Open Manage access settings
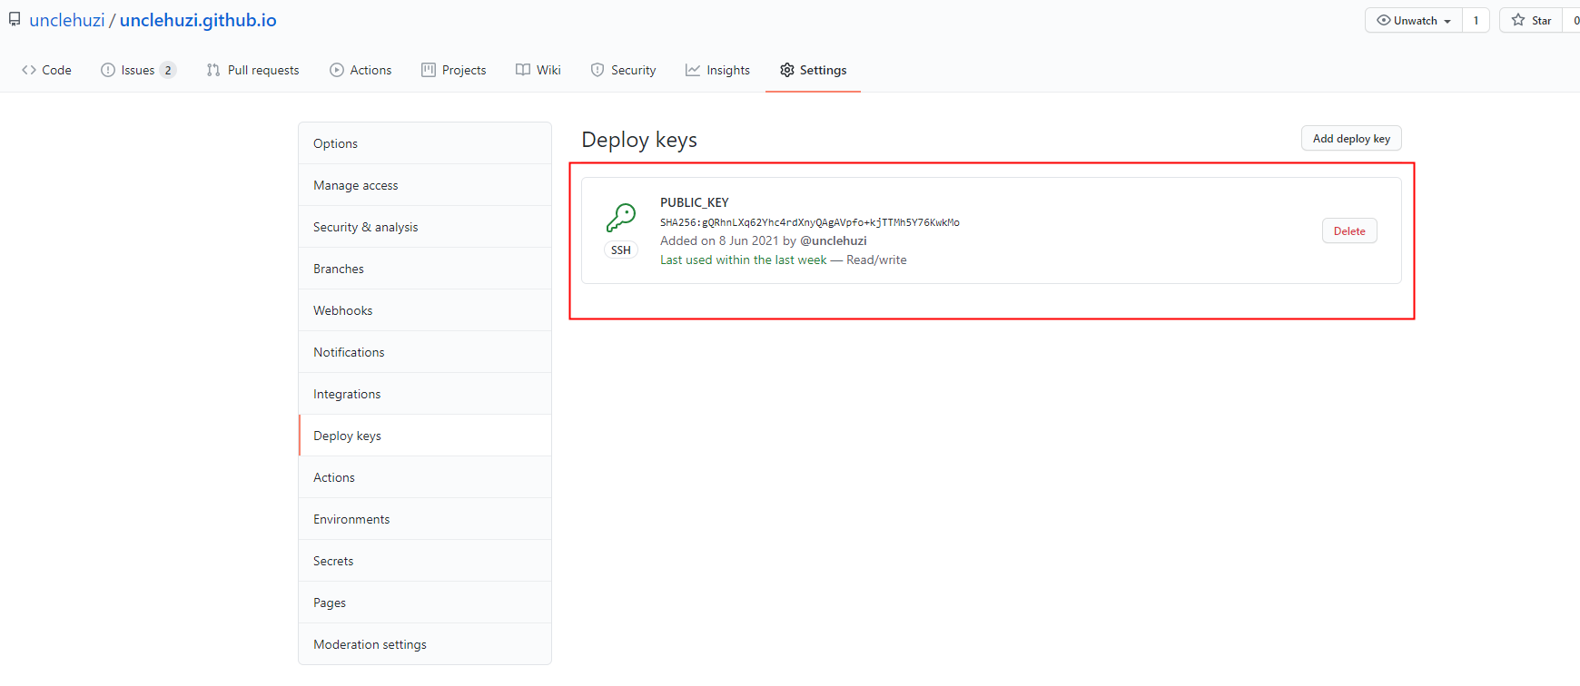 click(425, 185)
